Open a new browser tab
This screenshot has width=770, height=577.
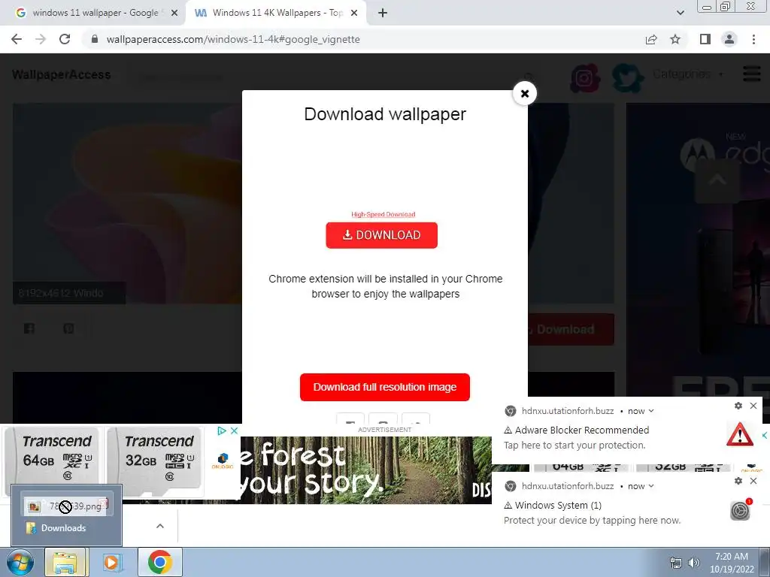[383, 14]
